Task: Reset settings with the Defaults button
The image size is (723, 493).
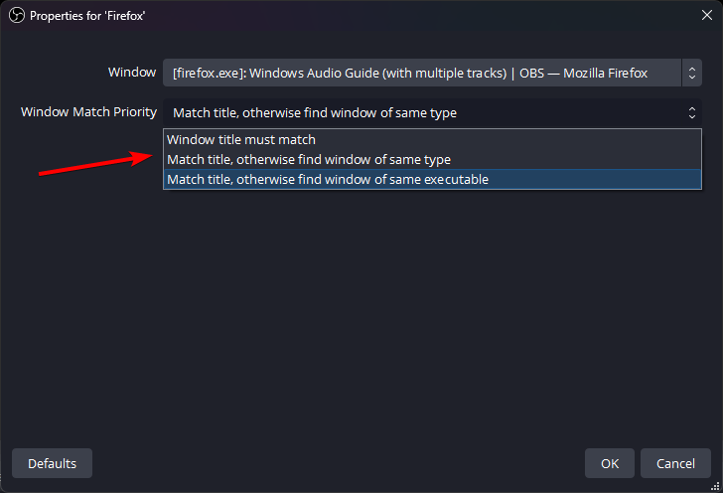Action: pos(52,463)
